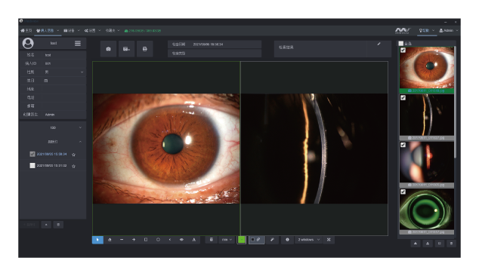Open the home menu item

[x=26, y=30]
